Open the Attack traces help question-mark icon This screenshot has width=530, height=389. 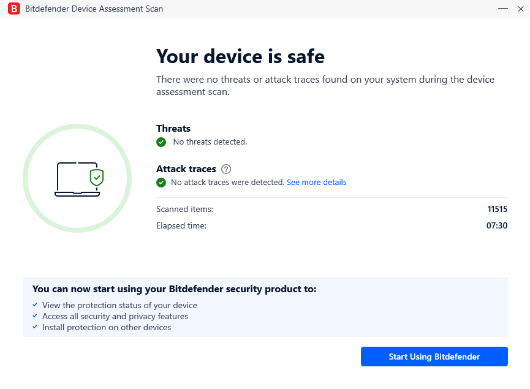226,169
